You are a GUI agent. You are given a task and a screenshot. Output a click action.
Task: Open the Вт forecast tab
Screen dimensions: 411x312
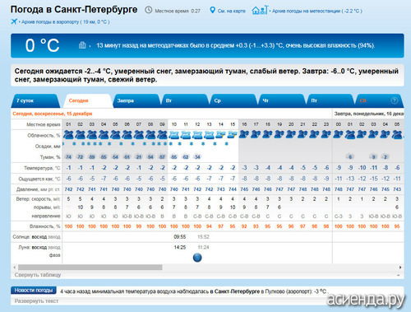185,100
